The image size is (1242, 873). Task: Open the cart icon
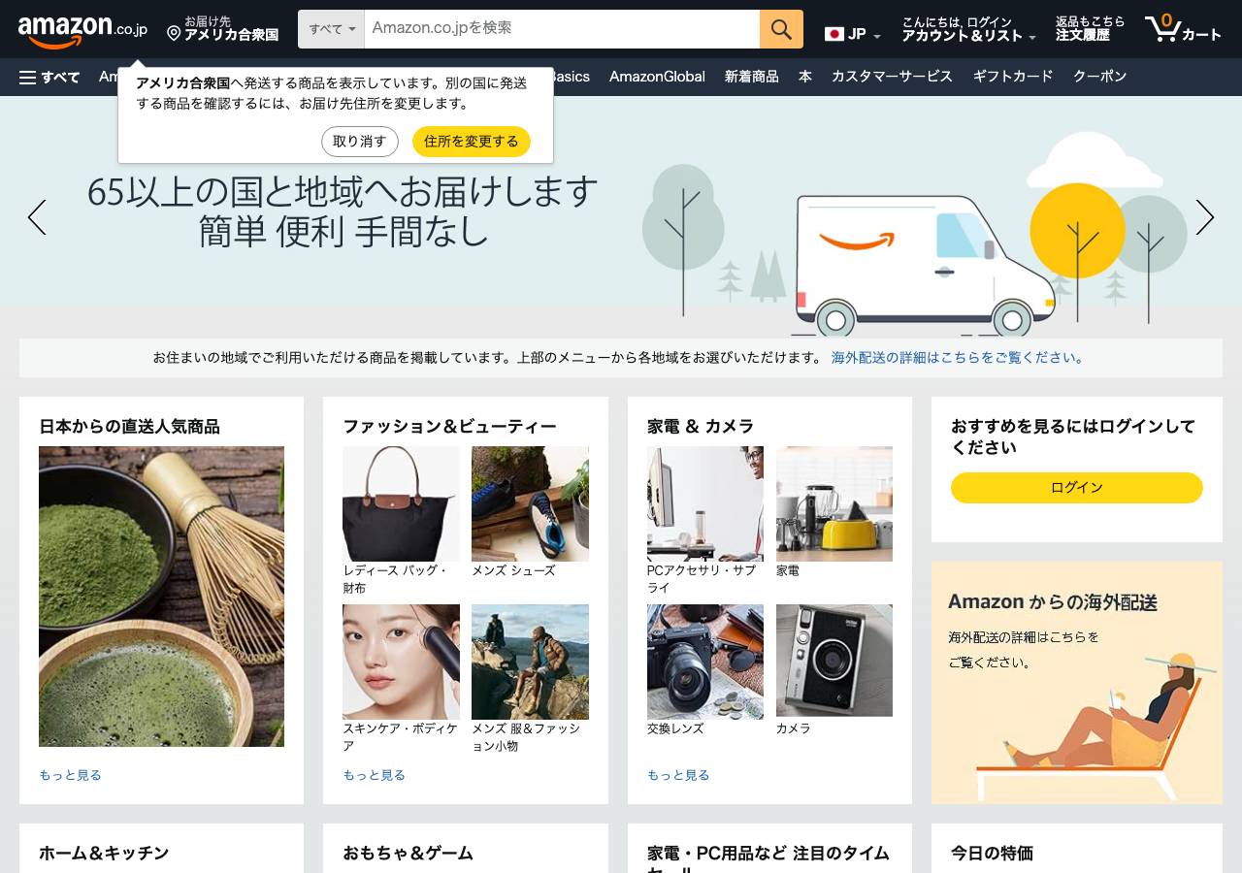click(x=1183, y=29)
